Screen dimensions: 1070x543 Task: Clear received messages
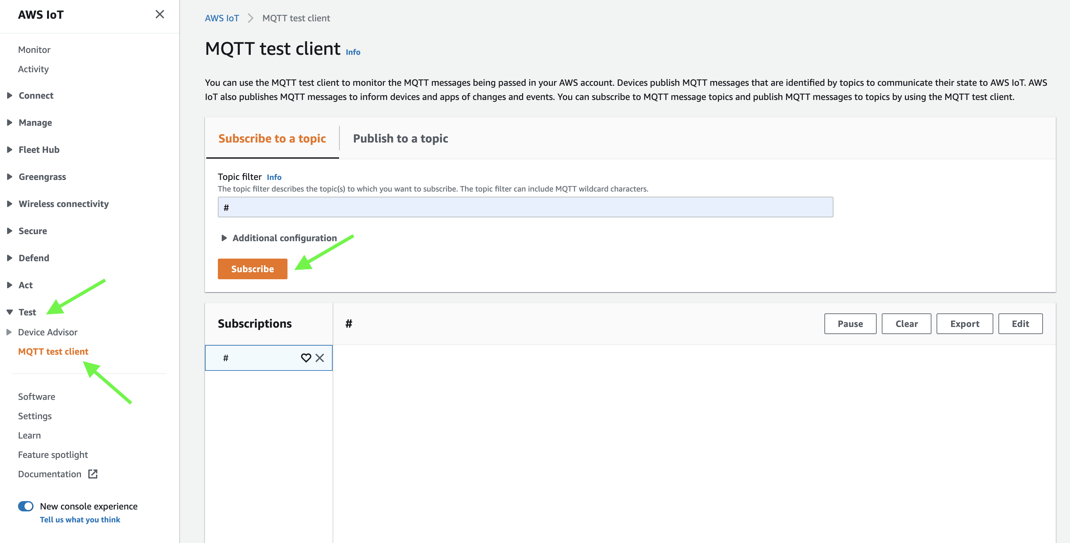point(906,324)
